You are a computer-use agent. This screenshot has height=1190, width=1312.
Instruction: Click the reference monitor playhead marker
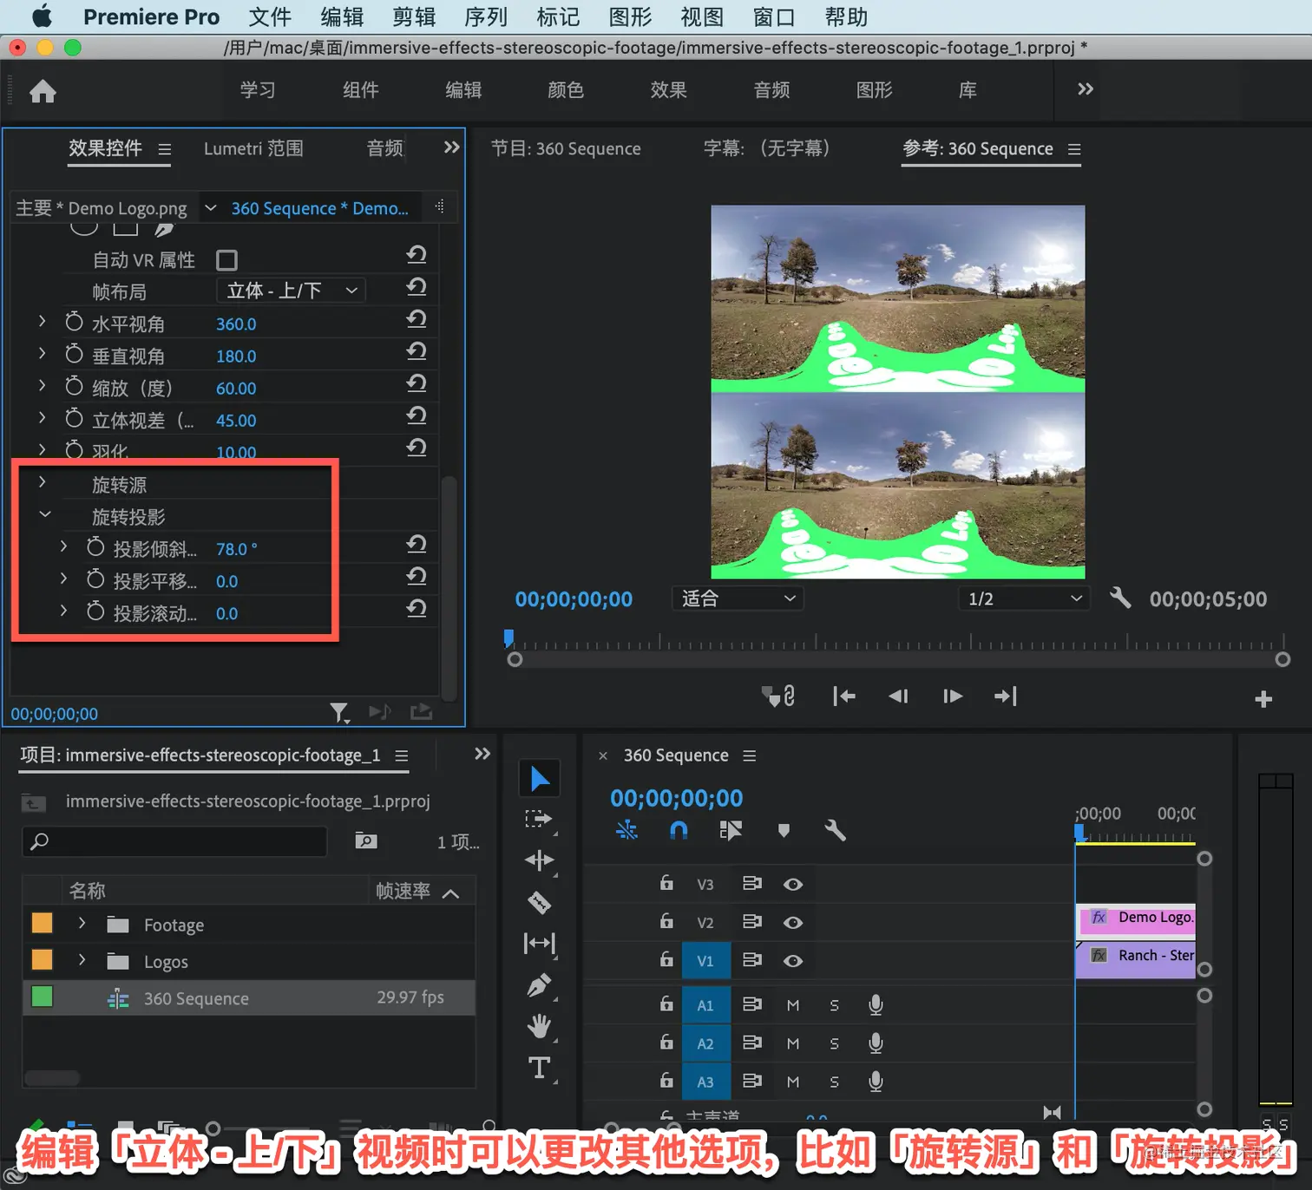[508, 638]
